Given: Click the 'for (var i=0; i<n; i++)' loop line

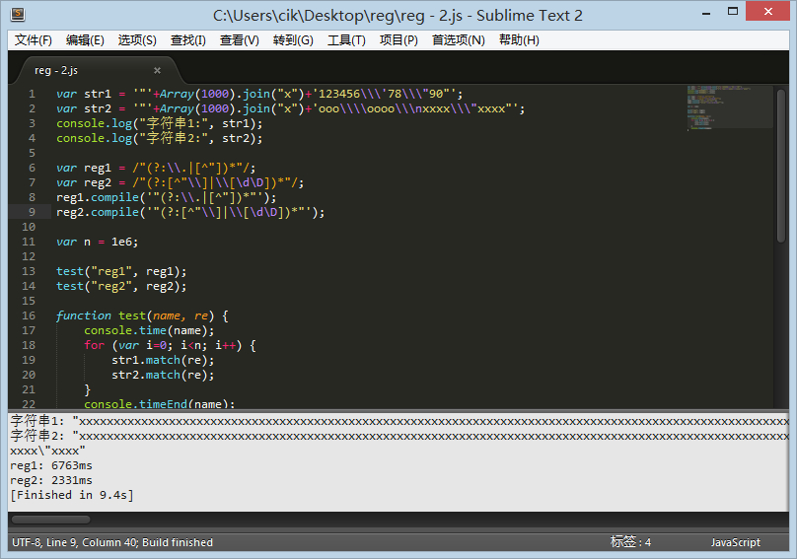Looking at the screenshot, I should 170,346.
